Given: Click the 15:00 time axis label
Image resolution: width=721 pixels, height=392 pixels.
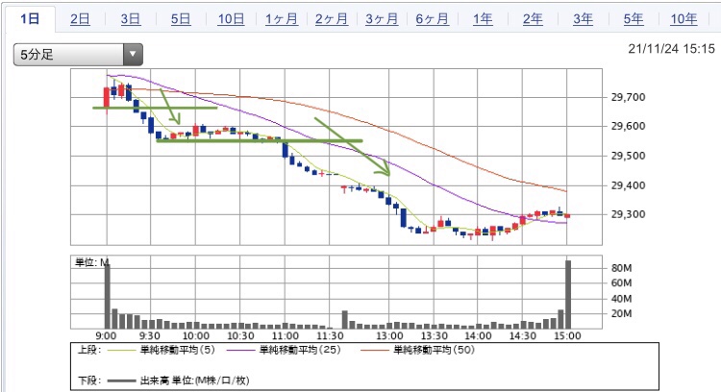Looking at the screenshot, I should click(x=567, y=336).
